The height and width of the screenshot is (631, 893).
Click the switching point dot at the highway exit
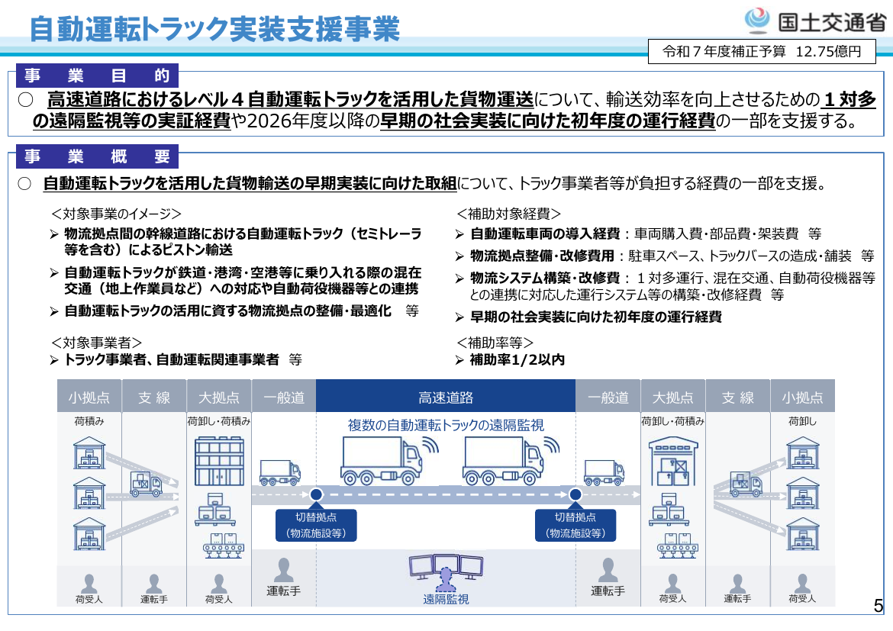click(575, 494)
